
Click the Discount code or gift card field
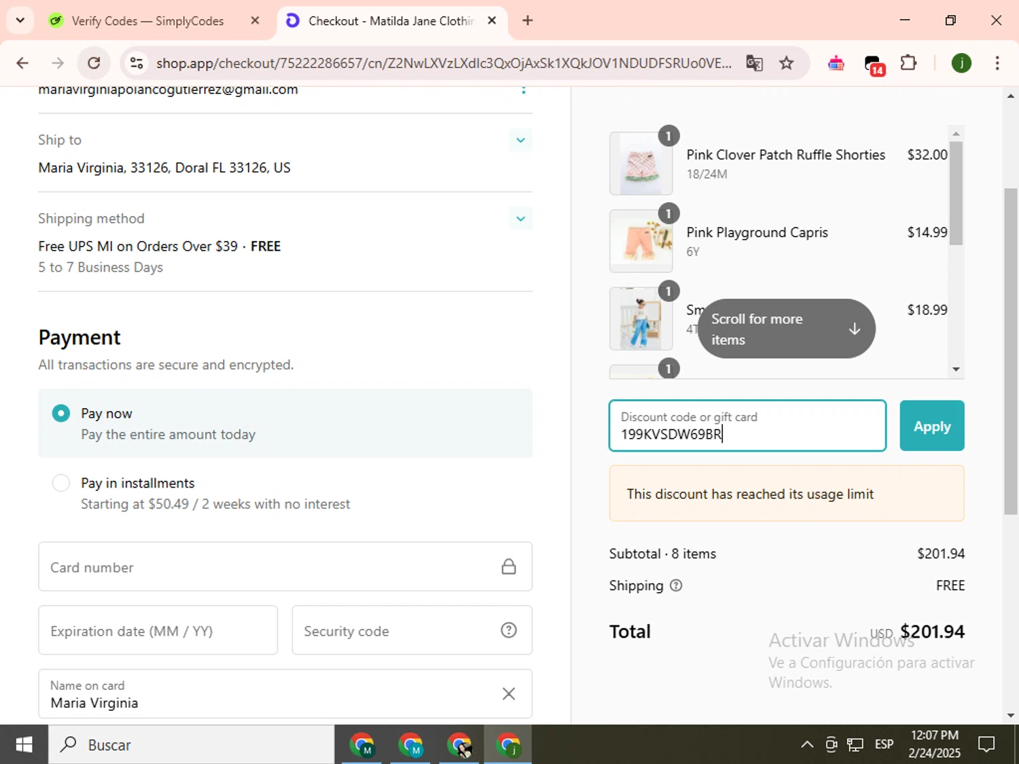click(x=747, y=426)
